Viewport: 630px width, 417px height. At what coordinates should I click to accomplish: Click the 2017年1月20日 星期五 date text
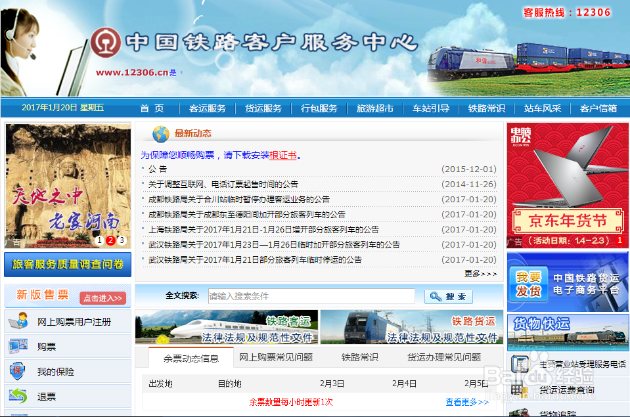point(62,107)
